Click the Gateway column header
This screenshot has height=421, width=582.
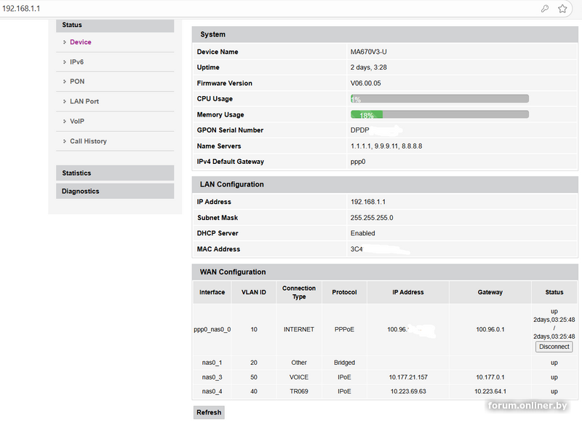coord(490,292)
